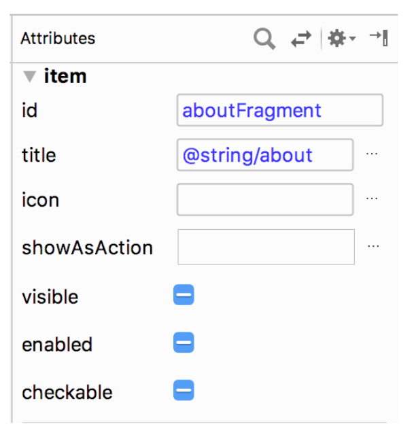This screenshot has width=416, height=435.
Task: Collapse the item section triangle
Action: [29, 76]
